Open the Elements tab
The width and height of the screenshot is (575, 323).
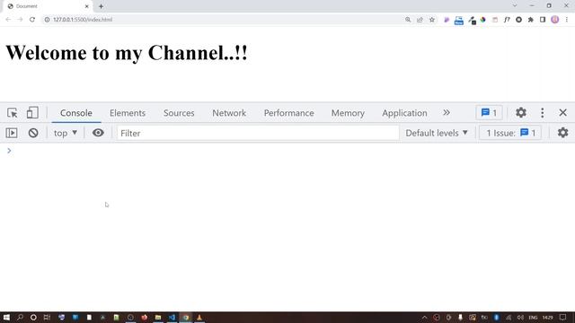(x=128, y=113)
